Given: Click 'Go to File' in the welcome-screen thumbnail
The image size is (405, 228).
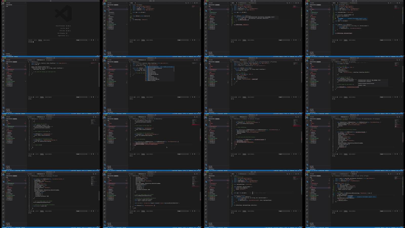Looking at the screenshot, I should click(63, 28).
